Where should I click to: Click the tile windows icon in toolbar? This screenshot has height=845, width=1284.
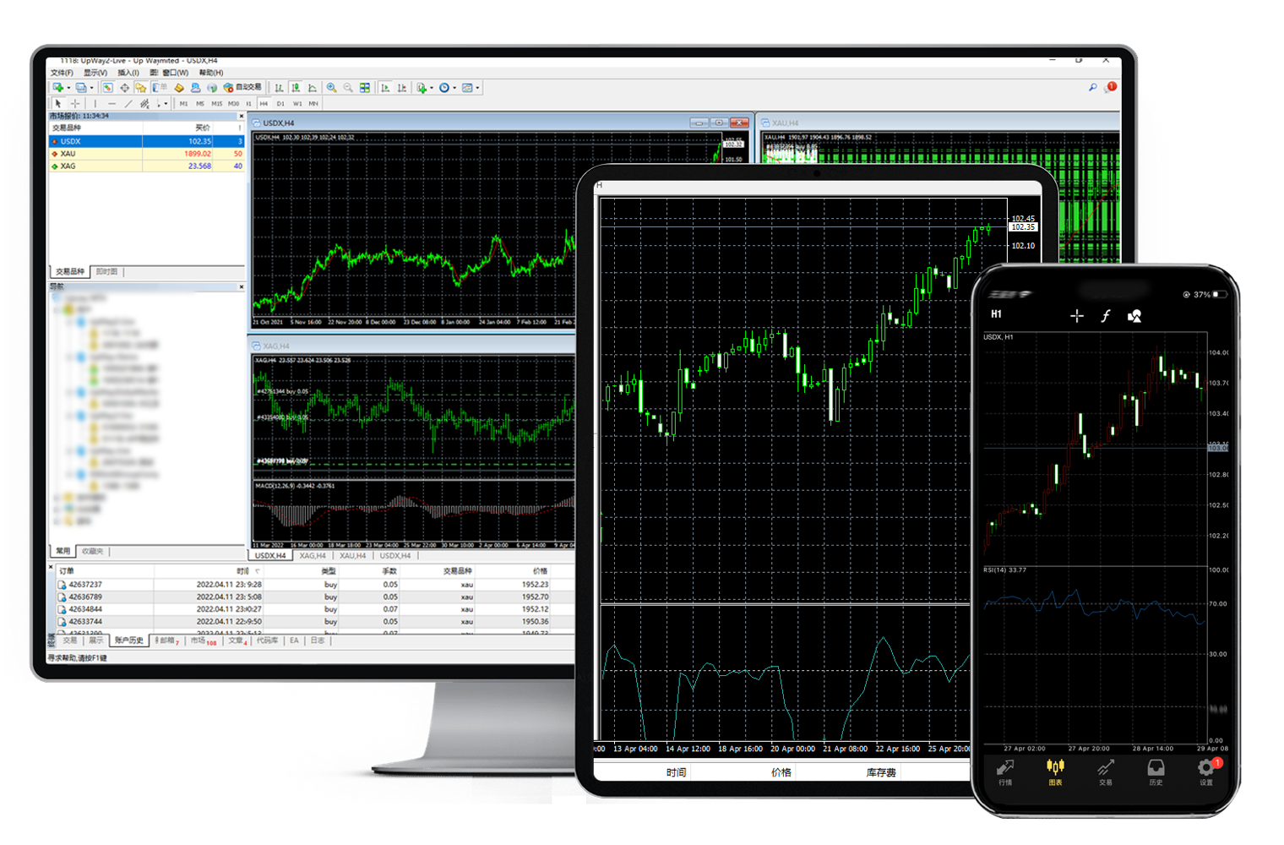point(365,88)
